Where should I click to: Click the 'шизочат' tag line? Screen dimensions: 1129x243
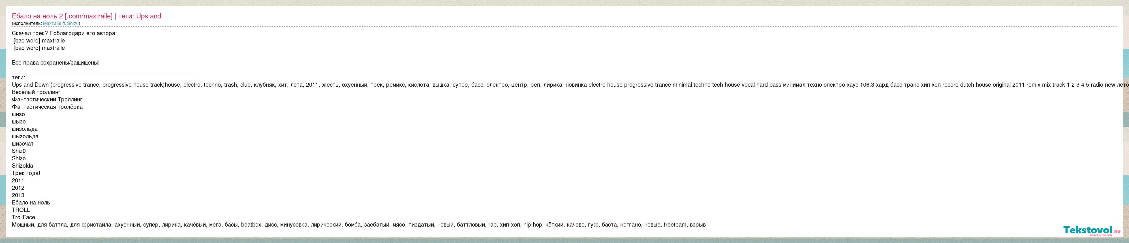(x=23, y=144)
